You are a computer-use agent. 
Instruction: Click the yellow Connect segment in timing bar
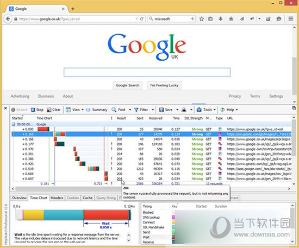tap(34, 215)
